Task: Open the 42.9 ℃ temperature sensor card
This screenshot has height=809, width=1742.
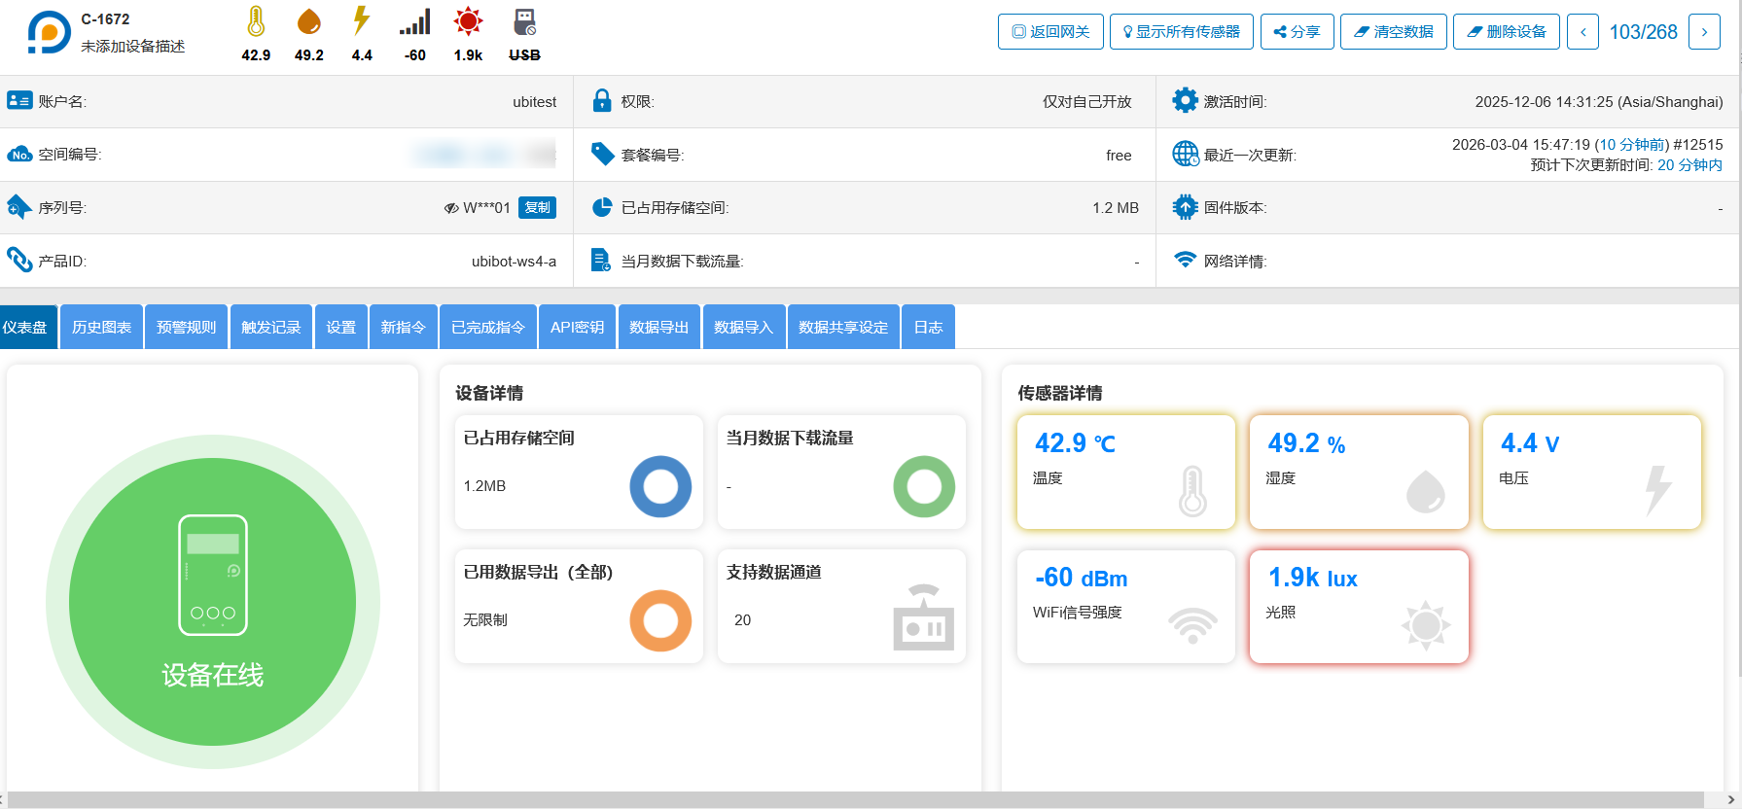Action: [1125, 473]
